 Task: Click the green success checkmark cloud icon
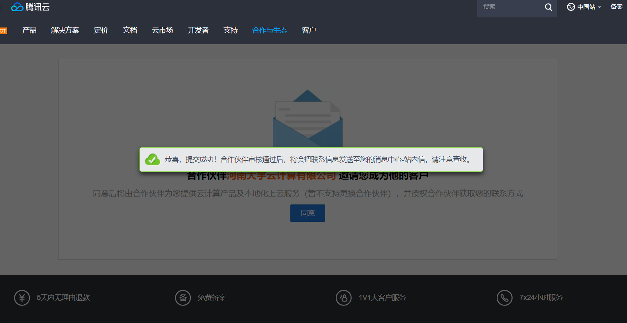click(153, 160)
